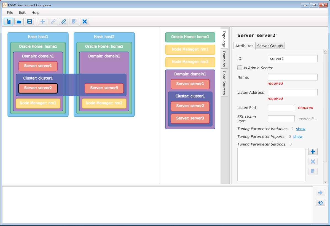Switch to the Domains side tab
Screen dimensions: 330x226
(224, 59)
